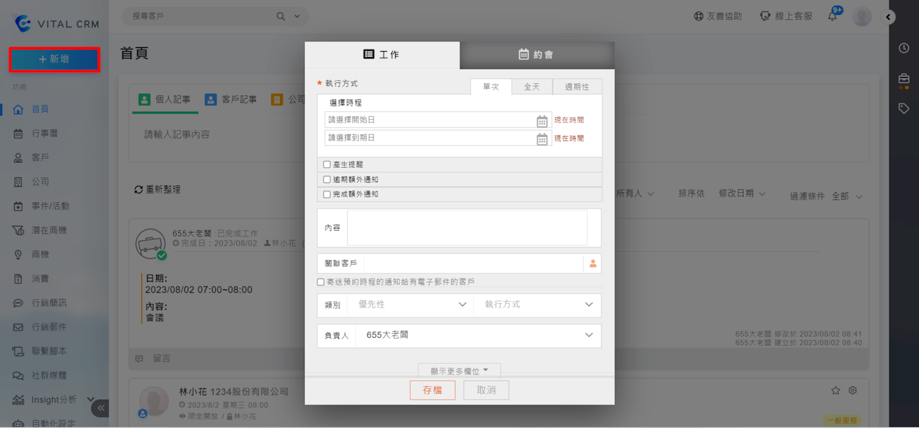919x428 pixels.
Task: Open the notifications bell icon
Action: [832, 16]
